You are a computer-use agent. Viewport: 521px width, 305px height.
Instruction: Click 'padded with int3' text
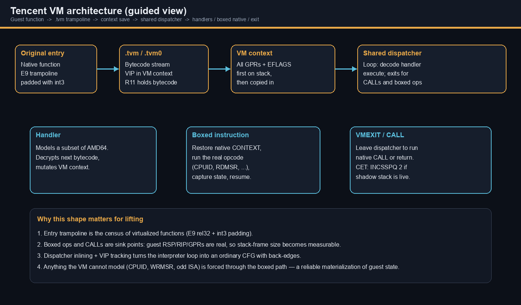(42, 82)
